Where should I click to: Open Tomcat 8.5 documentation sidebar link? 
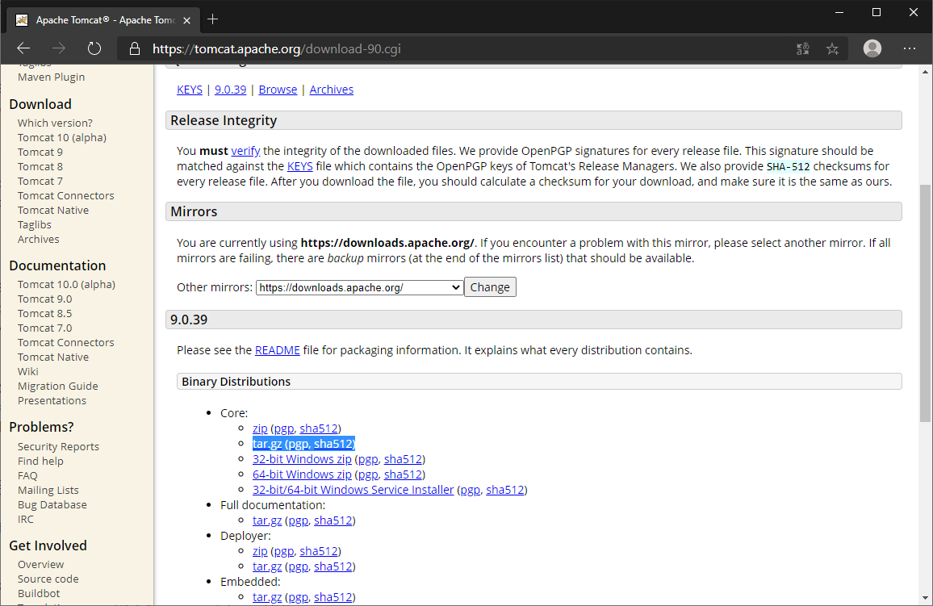point(44,313)
